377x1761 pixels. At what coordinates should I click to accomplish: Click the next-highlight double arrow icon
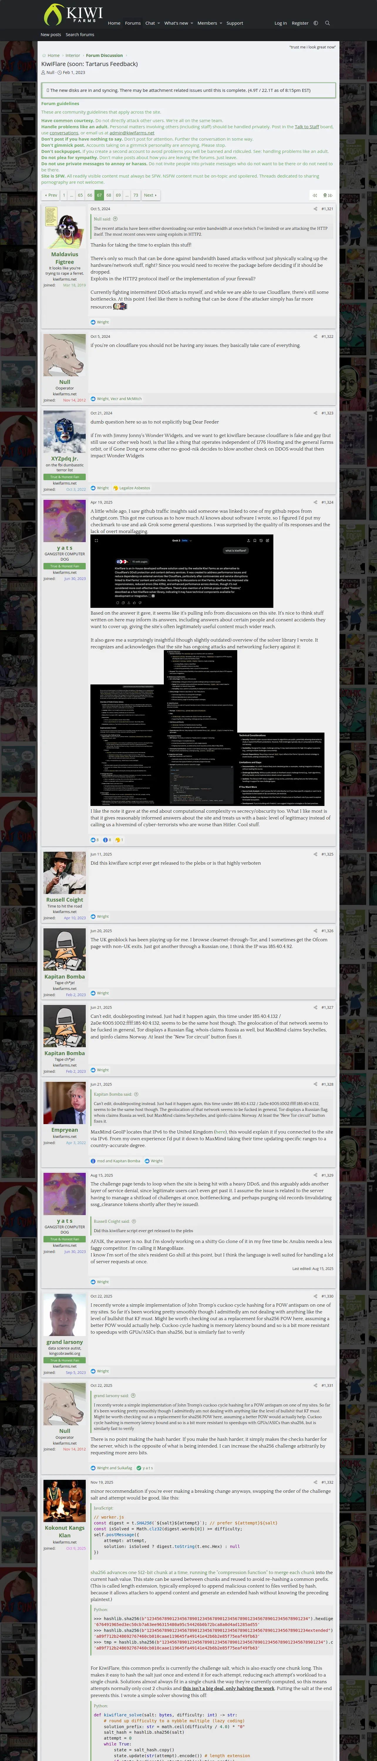click(331, 195)
